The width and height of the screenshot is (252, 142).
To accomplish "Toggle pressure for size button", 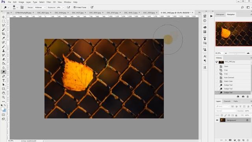I will point(92,7).
